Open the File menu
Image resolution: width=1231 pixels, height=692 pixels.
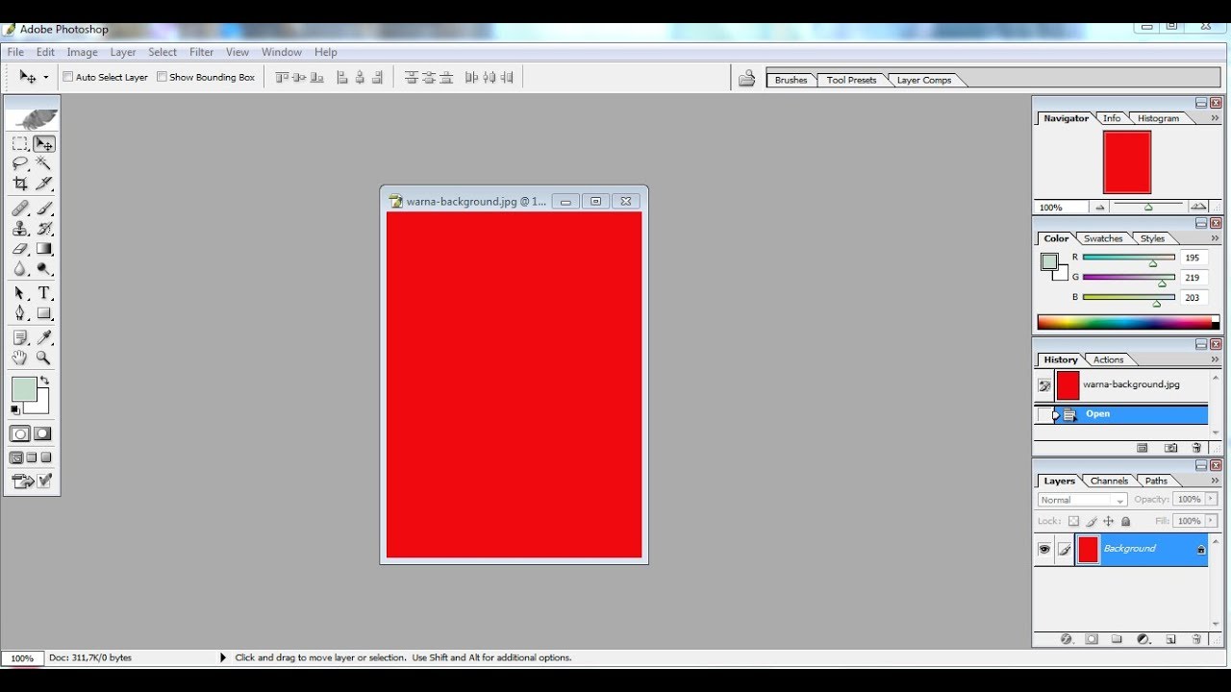16,52
